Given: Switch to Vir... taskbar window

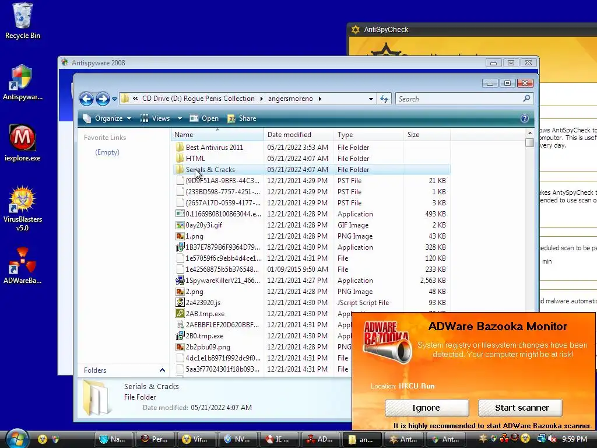Looking at the screenshot, I should (196, 439).
